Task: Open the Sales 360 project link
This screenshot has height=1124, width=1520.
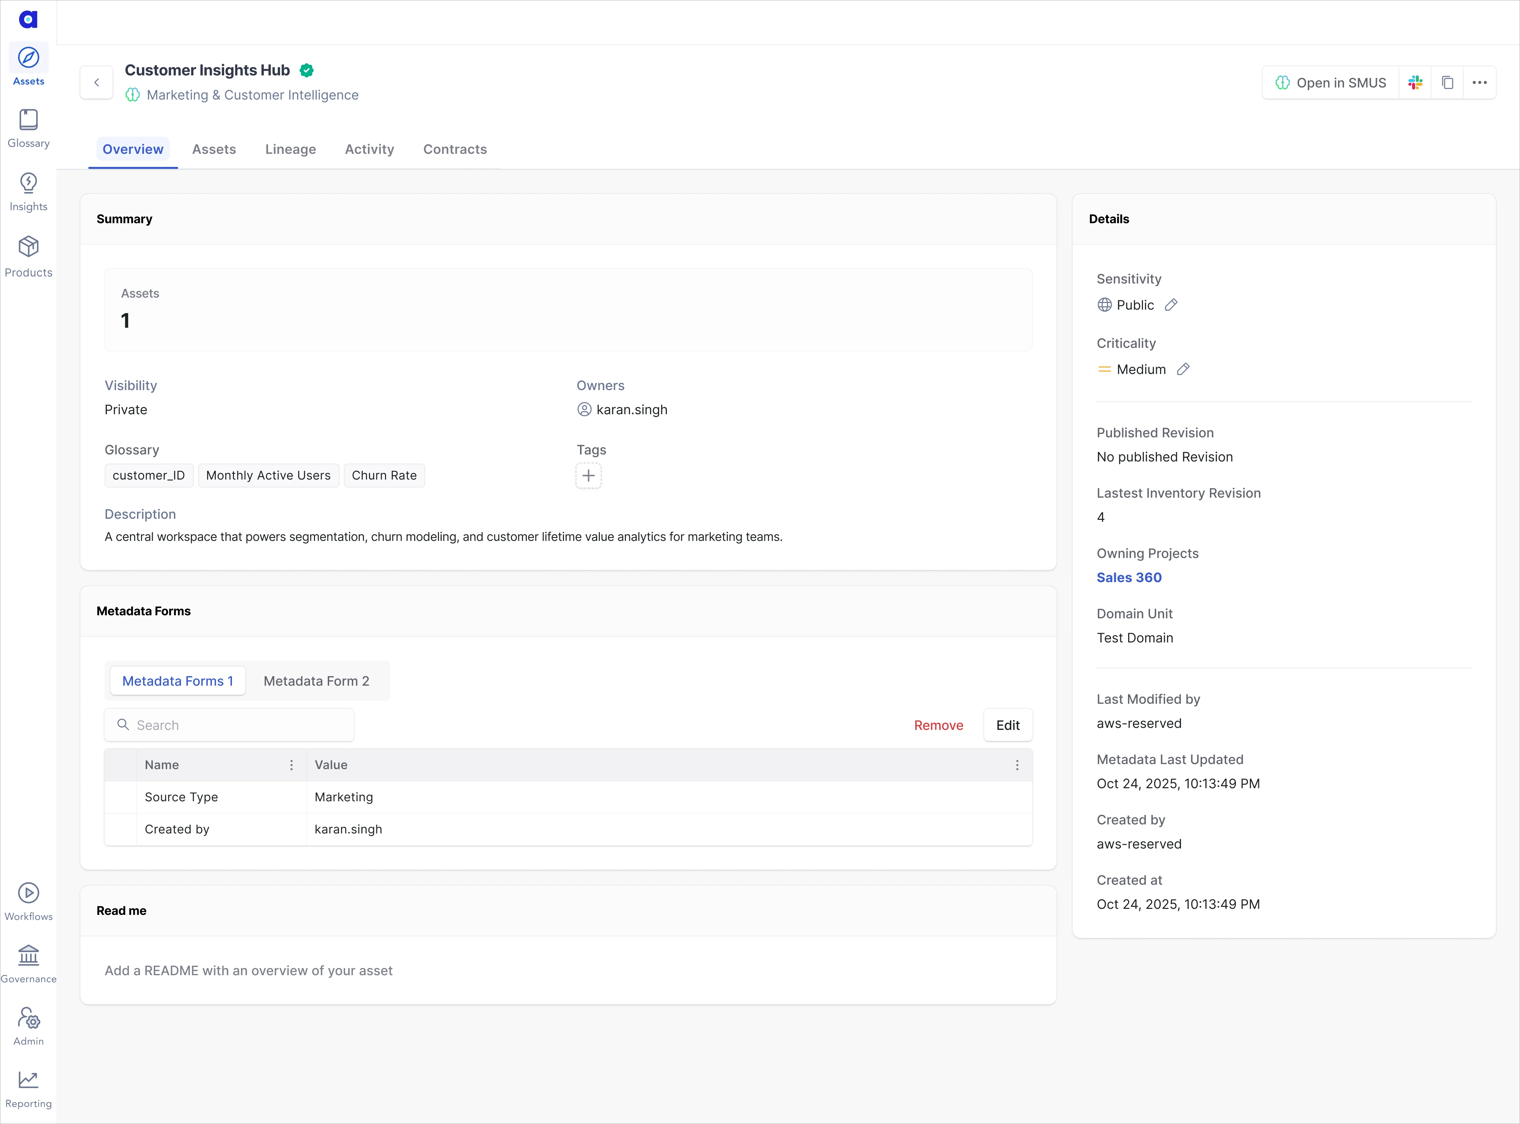Action: [1129, 577]
